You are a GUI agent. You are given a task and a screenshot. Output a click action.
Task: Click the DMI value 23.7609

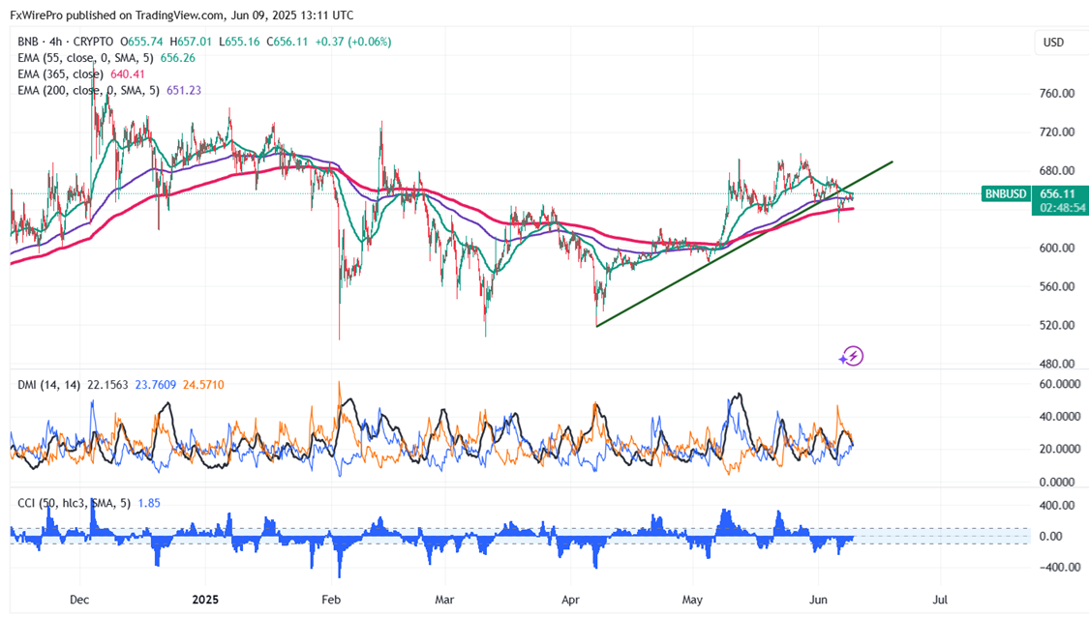click(x=156, y=385)
